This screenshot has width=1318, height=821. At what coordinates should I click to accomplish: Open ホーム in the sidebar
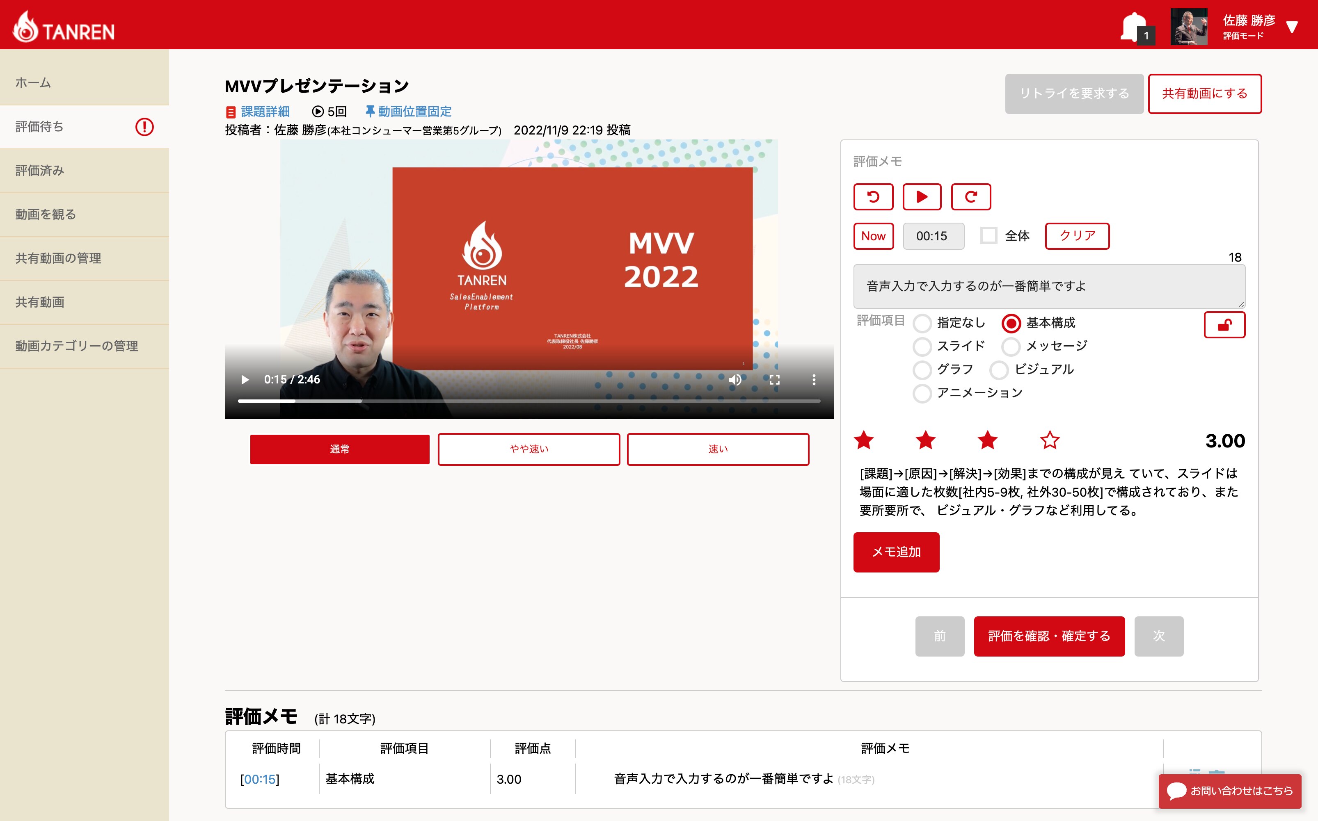coord(84,82)
